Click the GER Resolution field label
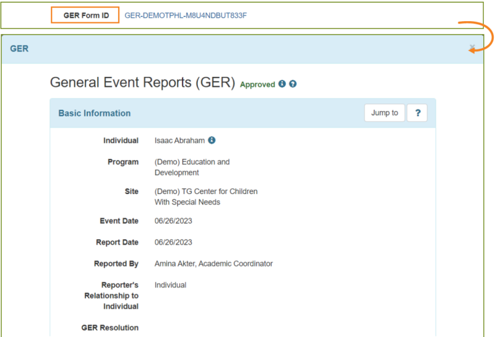This screenshot has height=337, width=495. 110,328
